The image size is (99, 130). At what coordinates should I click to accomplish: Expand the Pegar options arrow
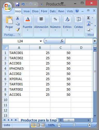pyautogui.click(x=9, y=30)
